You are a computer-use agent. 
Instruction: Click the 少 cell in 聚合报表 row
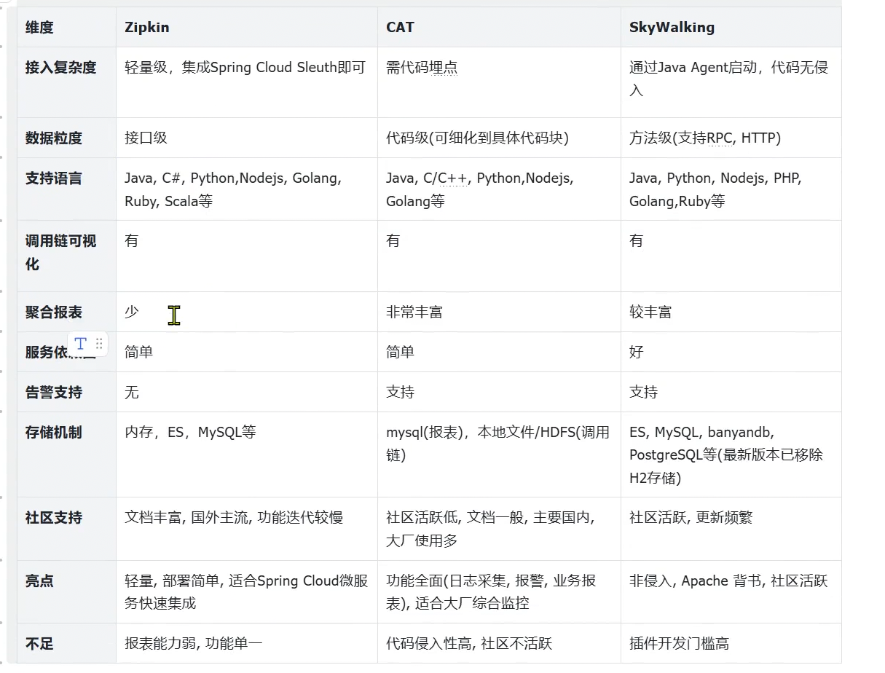click(x=247, y=312)
